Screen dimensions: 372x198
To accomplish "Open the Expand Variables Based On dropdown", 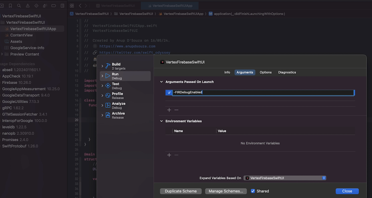I will tap(285, 178).
